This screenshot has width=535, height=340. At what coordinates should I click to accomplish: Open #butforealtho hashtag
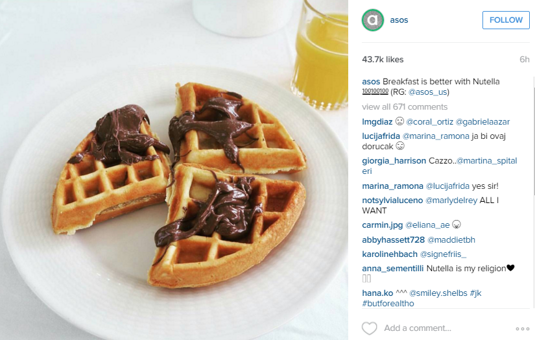[388, 304]
